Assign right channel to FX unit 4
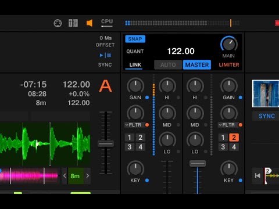This screenshot has width=279, height=209. tap(234, 147)
